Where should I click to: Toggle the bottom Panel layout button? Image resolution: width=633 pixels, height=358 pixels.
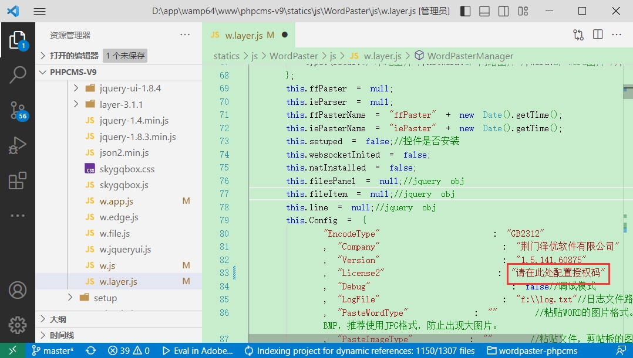point(484,11)
